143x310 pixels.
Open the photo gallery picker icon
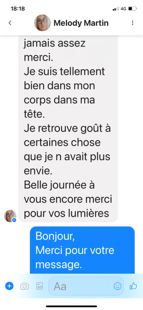coord(40,286)
